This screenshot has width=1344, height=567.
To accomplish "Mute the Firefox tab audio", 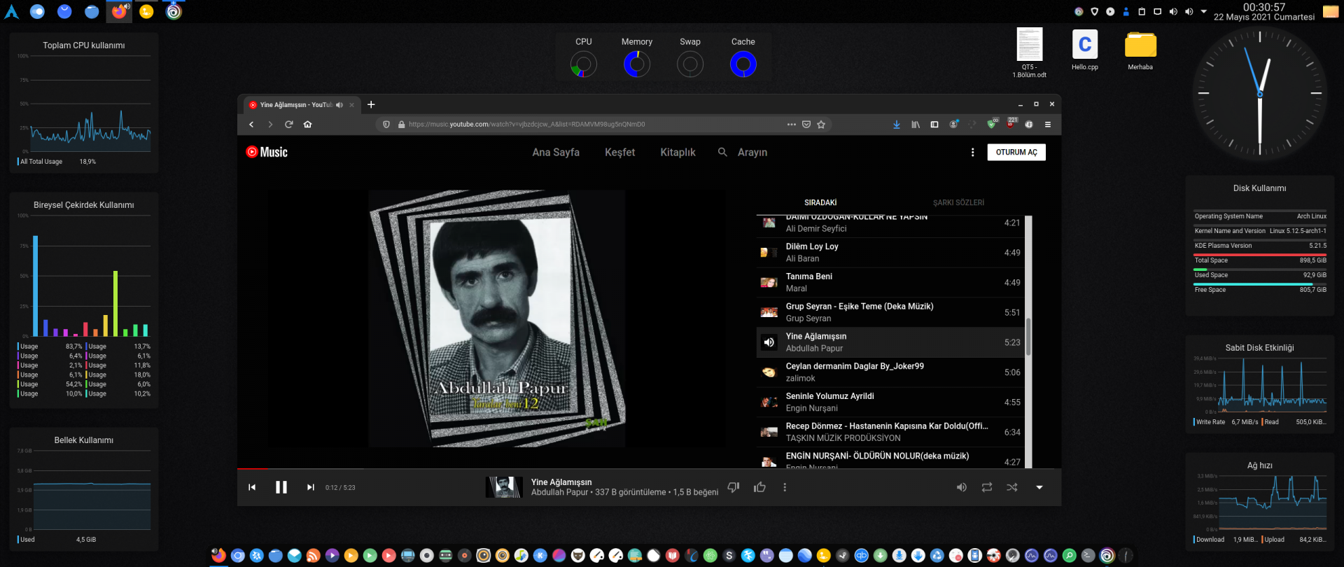I will (339, 105).
